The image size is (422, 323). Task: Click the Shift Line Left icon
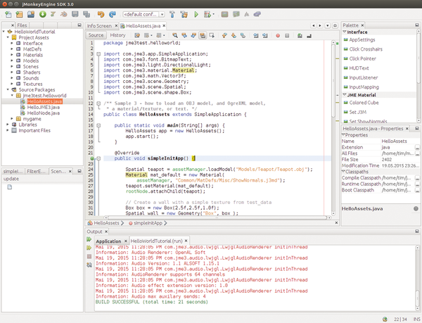point(256,35)
